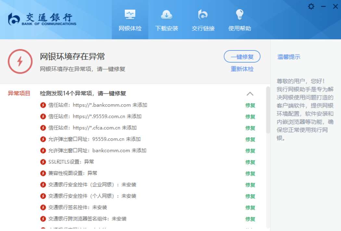Repair 交通银行签名控件 item
This screenshot has height=231, width=341.
[250, 208]
